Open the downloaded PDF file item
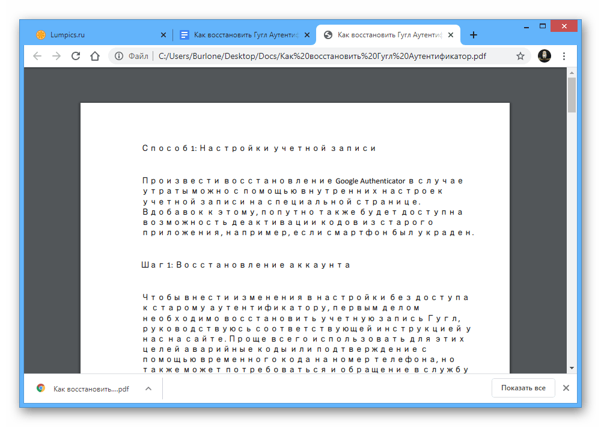601x427 pixels. pos(84,389)
